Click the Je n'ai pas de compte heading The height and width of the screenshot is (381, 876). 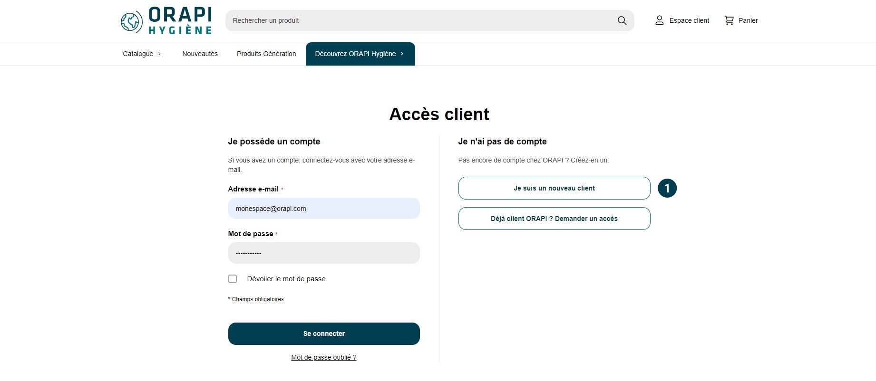point(502,142)
